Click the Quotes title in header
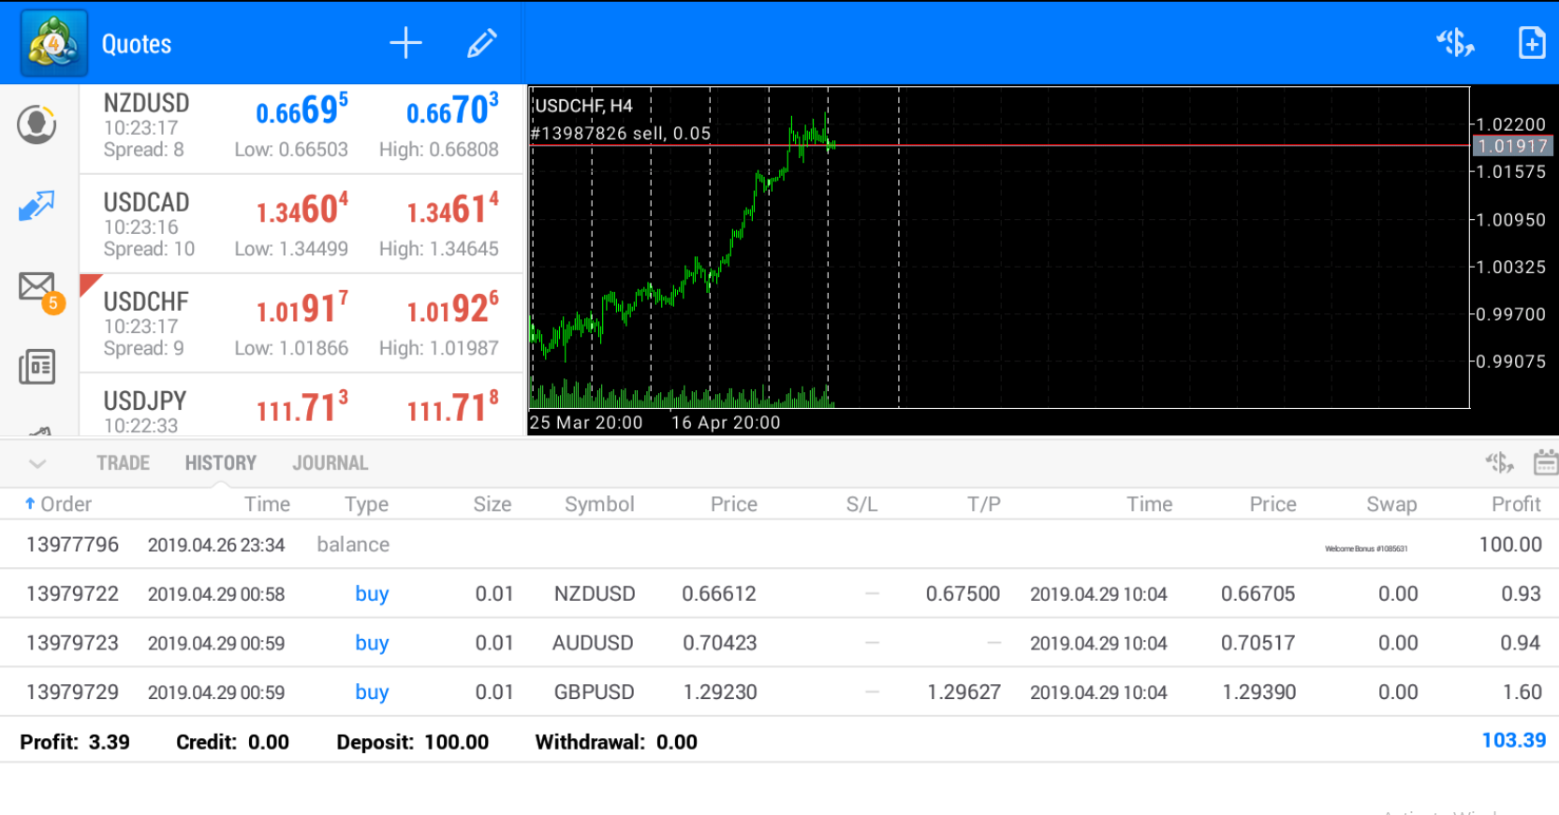Viewport: 1559px width, 815px height. (137, 44)
